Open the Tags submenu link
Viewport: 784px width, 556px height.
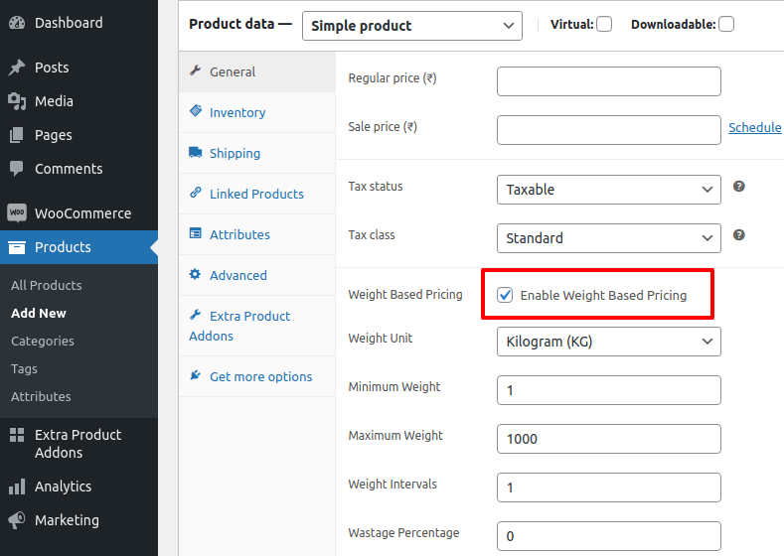coord(24,368)
